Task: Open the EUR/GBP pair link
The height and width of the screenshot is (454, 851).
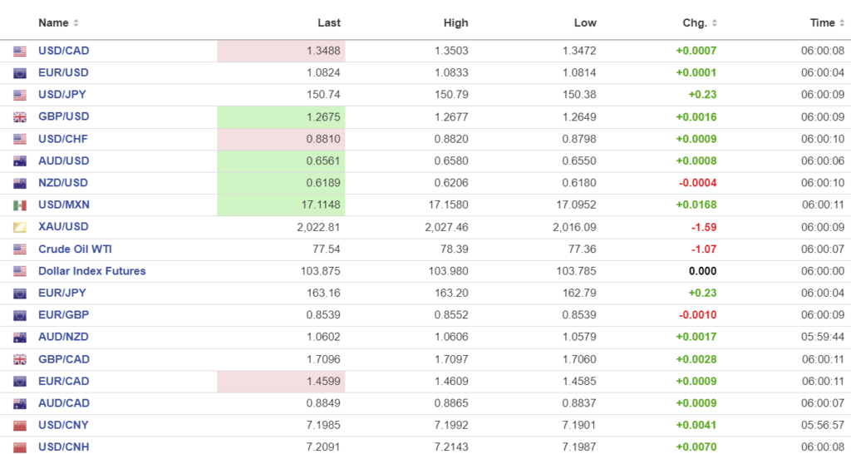Action: (63, 315)
